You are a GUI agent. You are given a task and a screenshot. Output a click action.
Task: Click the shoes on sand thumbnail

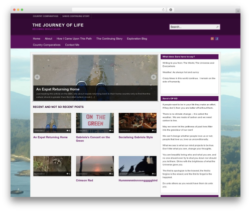pyautogui.click(x=52, y=123)
